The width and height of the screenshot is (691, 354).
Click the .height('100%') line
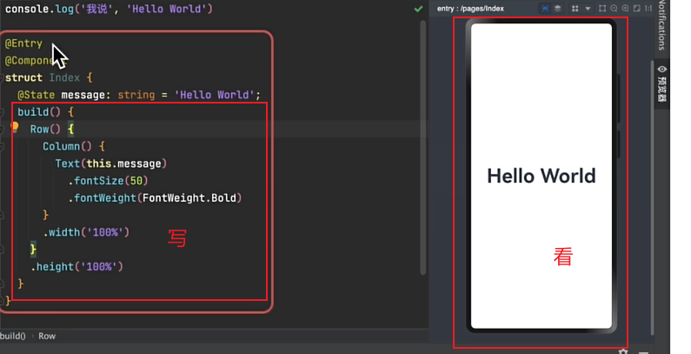76,267
